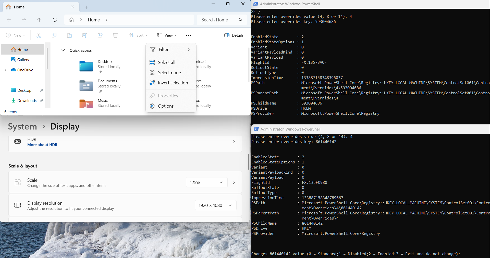
Task: Click Home in the address bar
Action: (x=94, y=20)
